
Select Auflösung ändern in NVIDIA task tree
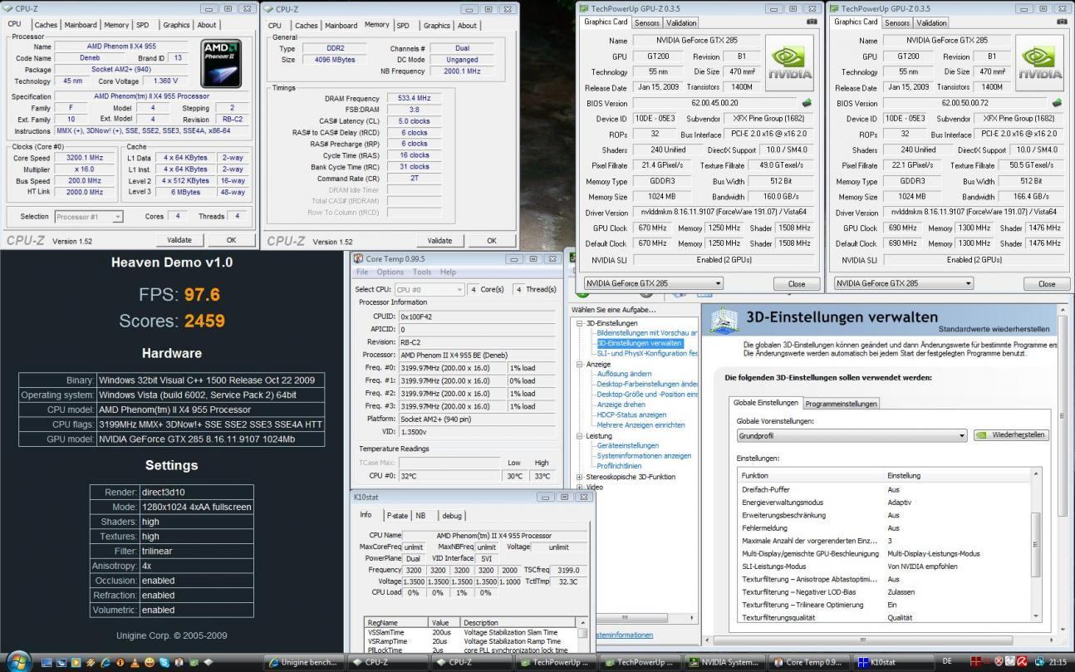(624, 374)
